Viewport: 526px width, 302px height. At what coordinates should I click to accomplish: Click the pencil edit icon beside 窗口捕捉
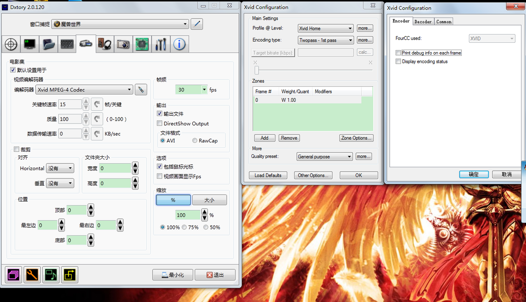pyautogui.click(x=197, y=24)
